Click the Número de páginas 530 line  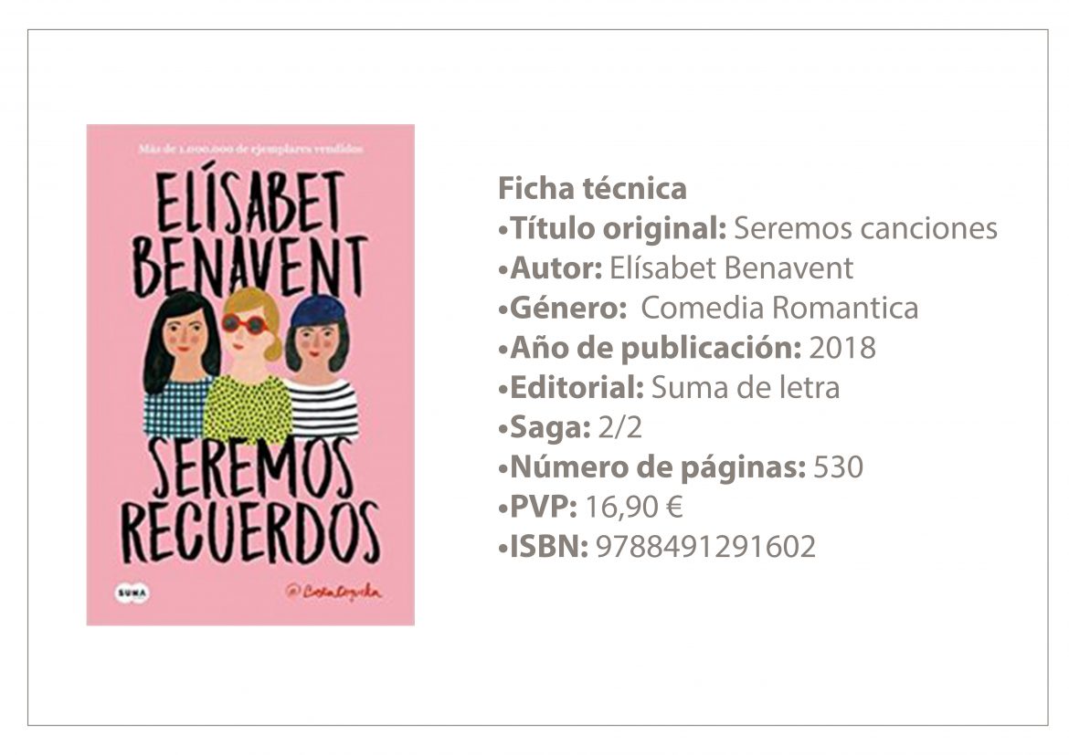pos(681,467)
